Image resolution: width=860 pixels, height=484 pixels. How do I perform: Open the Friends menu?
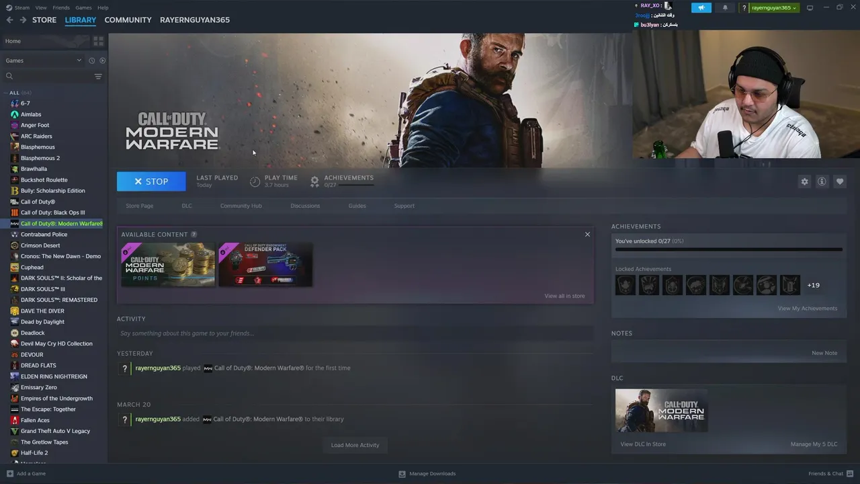pos(61,8)
